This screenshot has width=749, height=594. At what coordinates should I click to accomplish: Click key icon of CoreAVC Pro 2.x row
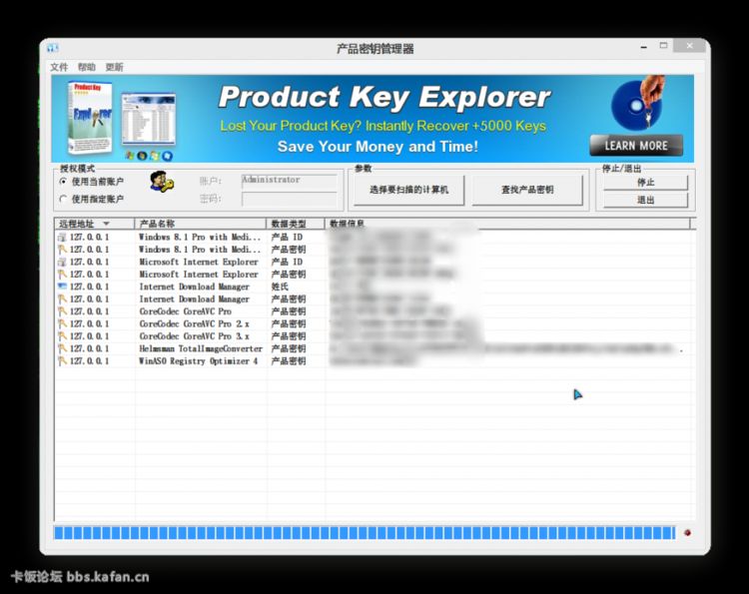point(62,323)
